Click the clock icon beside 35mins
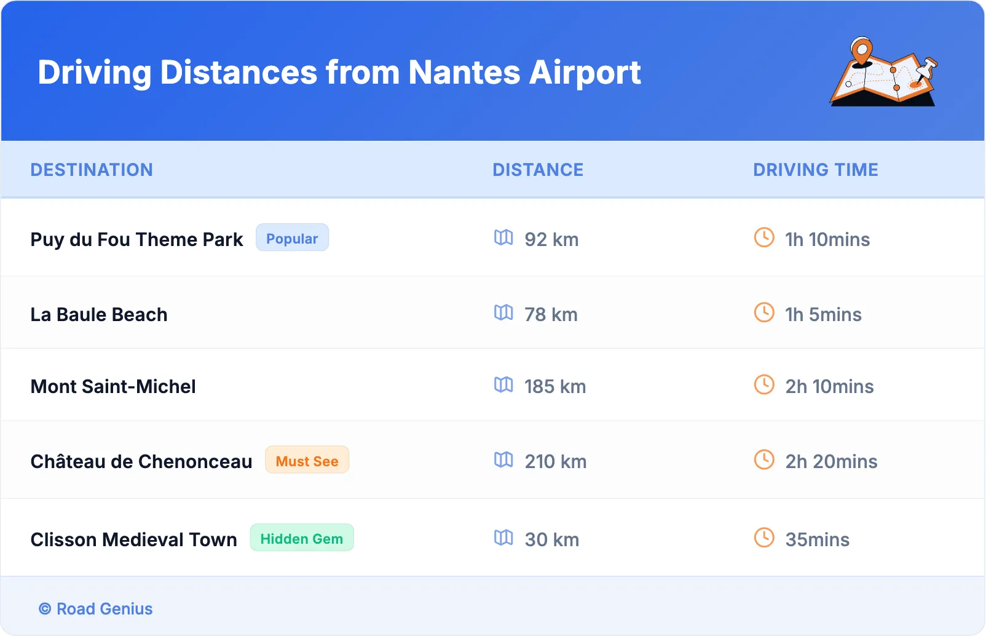Screen dimensions: 986x636 click(764, 538)
